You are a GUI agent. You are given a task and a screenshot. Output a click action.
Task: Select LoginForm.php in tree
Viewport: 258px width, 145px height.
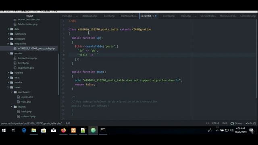click(x=26, y=68)
